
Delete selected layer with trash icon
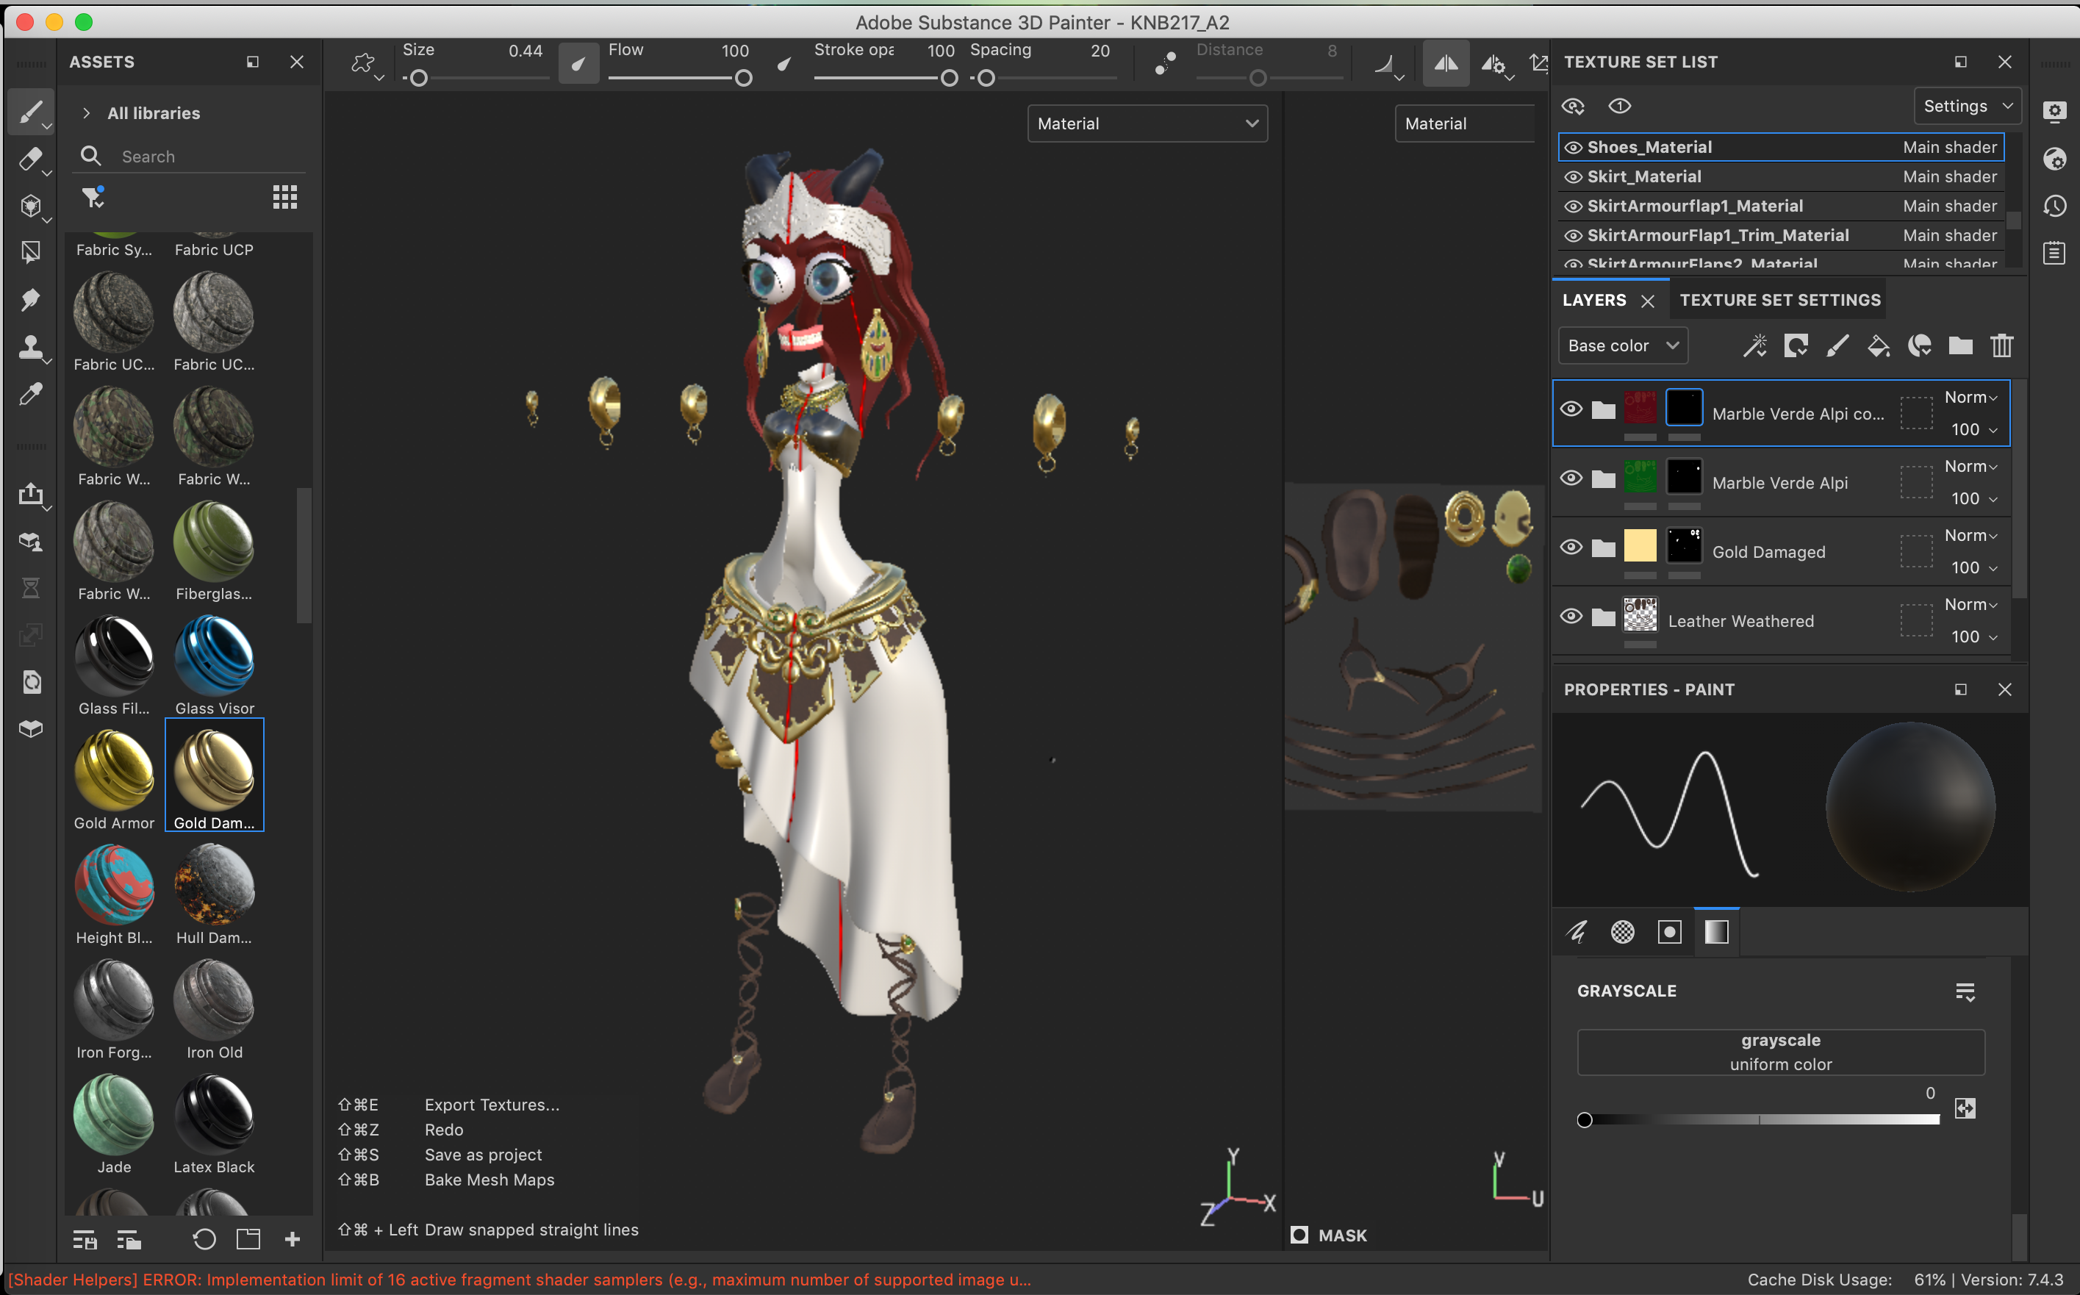click(x=2001, y=346)
